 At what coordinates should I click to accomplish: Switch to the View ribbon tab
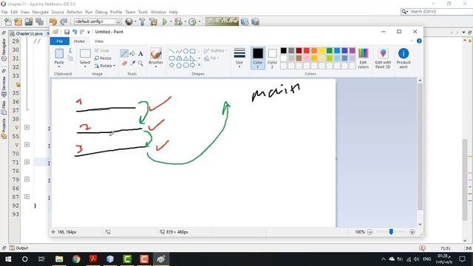(x=99, y=41)
